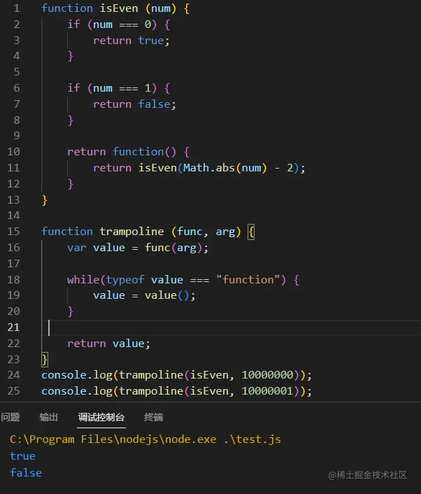Click 'if (num === 1) {' code line
The image size is (421, 494).
(119, 88)
